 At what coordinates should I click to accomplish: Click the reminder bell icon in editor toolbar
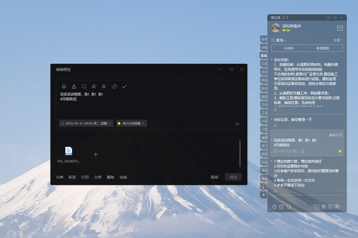[64, 86]
